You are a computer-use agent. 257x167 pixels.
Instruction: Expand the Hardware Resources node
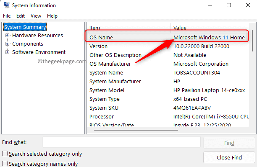tap(7, 35)
